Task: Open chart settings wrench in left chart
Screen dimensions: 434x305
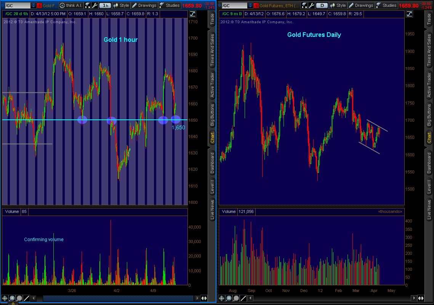Action: point(94,5)
